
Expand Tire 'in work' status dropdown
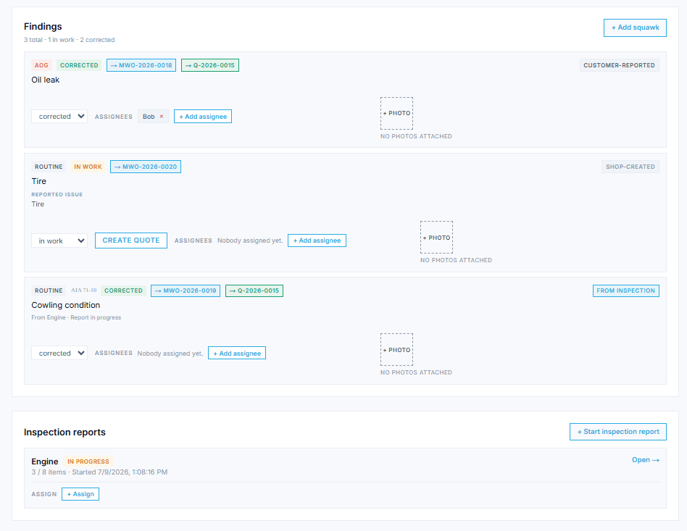tap(59, 241)
